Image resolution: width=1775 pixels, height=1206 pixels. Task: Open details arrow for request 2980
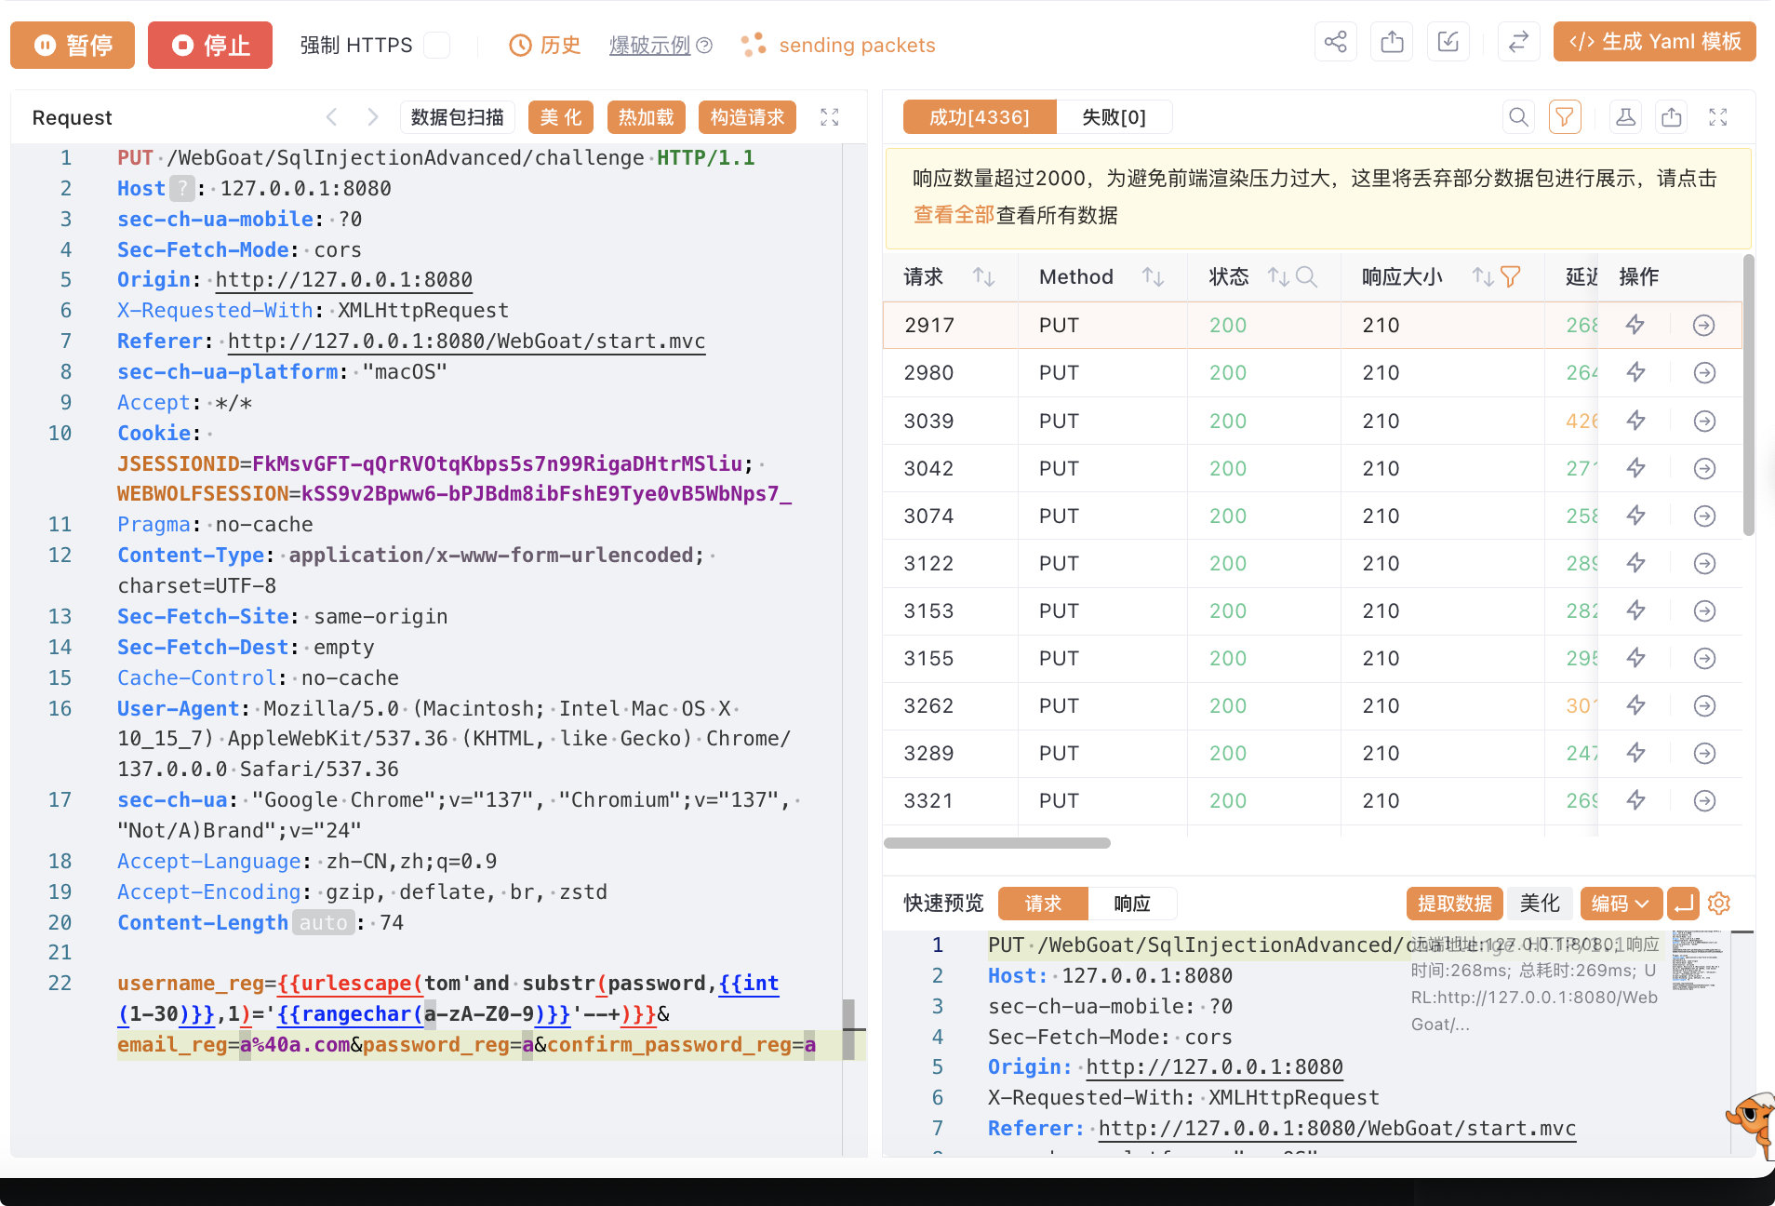click(x=1704, y=373)
